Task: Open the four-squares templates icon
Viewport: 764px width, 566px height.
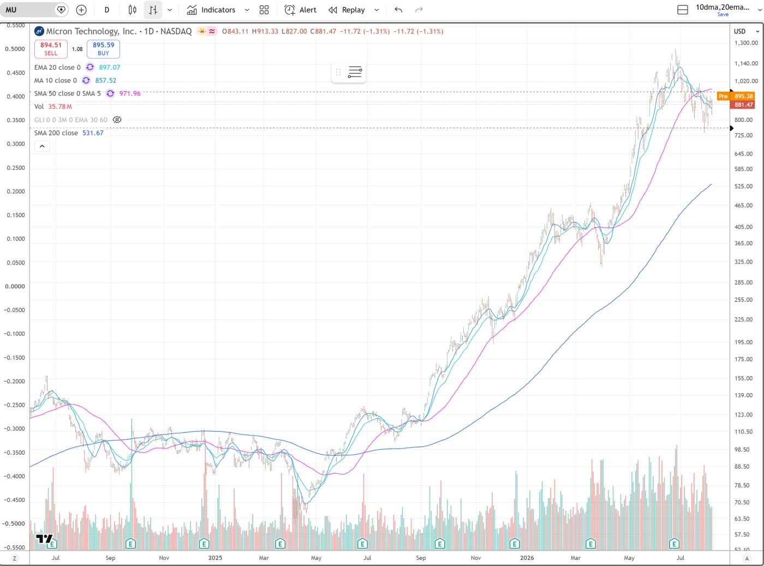Action: 264,10
